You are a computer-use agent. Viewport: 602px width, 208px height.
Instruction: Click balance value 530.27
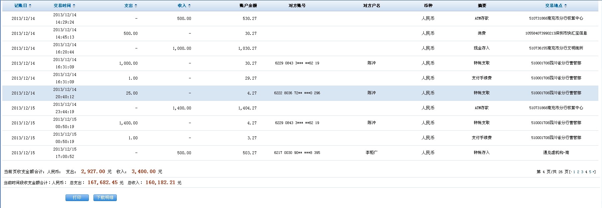click(249, 19)
